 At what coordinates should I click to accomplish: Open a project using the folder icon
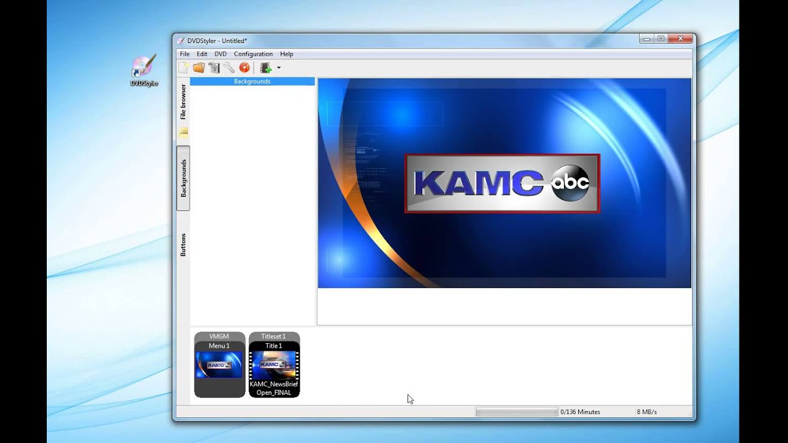(198, 68)
